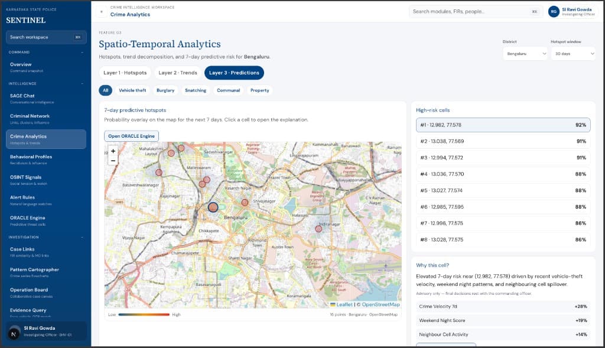This screenshot has height=348, width=605.
Task: Filter by Snatching
Action: (196, 90)
